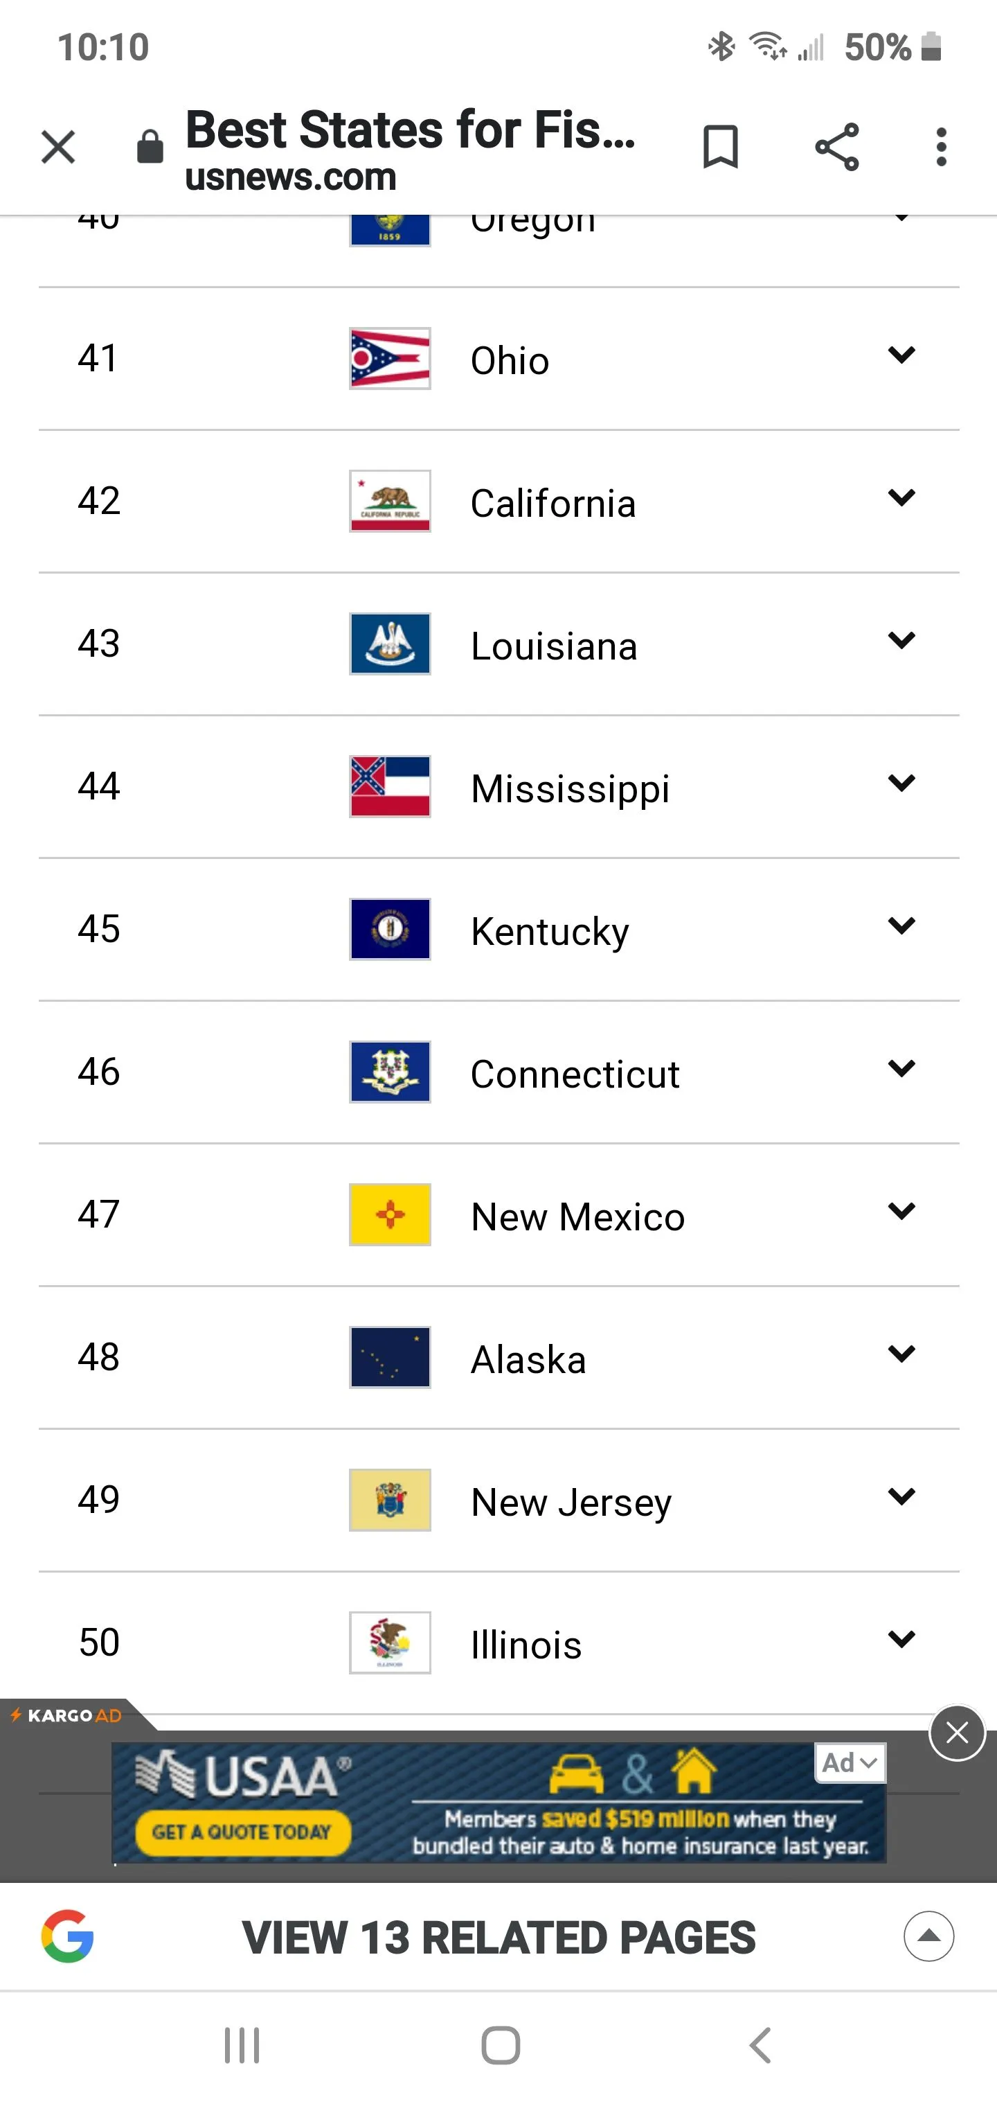Expand the New Jersey row

pyautogui.click(x=901, y=1497)
